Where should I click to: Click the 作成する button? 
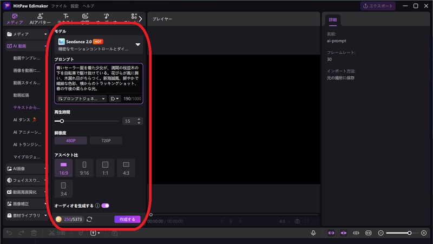click(127, 219)
